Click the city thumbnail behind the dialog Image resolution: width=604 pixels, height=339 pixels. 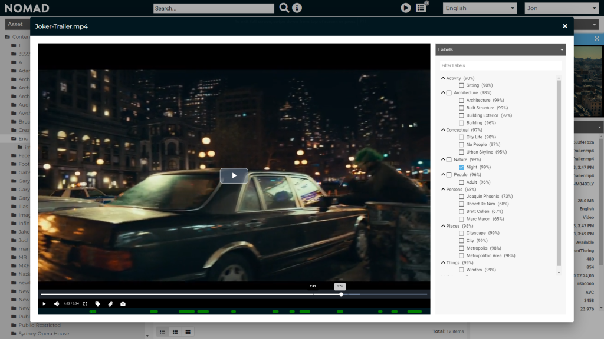click(x=588, y=81)
